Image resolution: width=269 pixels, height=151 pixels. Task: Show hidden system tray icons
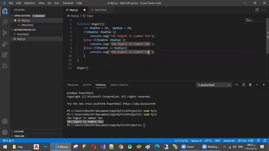coord(224,147)
